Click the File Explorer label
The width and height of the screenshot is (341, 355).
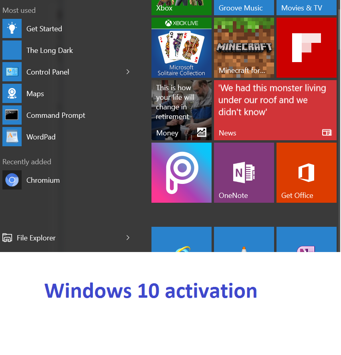(x=36, y=238)
